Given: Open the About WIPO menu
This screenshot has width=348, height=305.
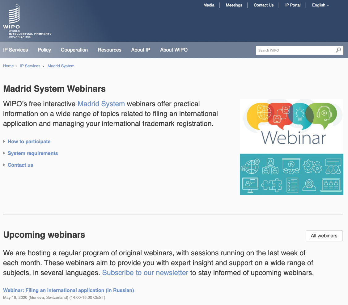Looking at the screenshot, I should tap(174, 50).
